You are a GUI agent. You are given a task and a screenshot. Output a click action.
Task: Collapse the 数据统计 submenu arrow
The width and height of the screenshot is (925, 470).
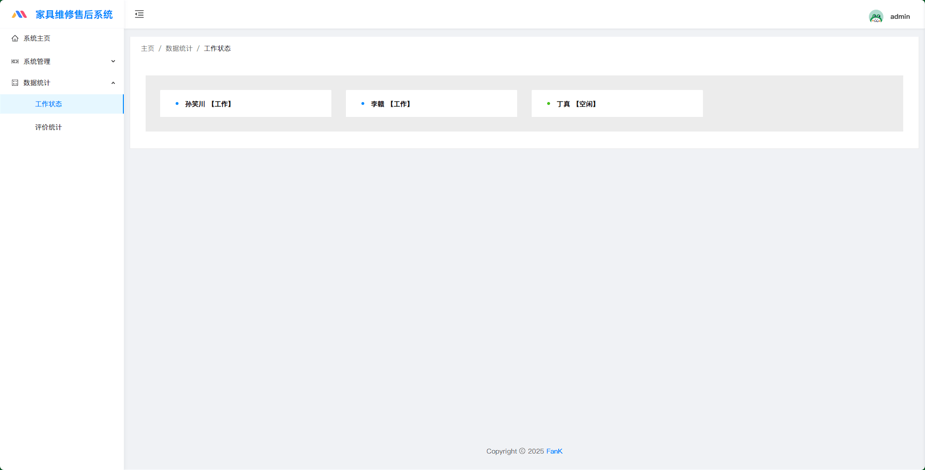pyautogui.click(x=113, y=83)
